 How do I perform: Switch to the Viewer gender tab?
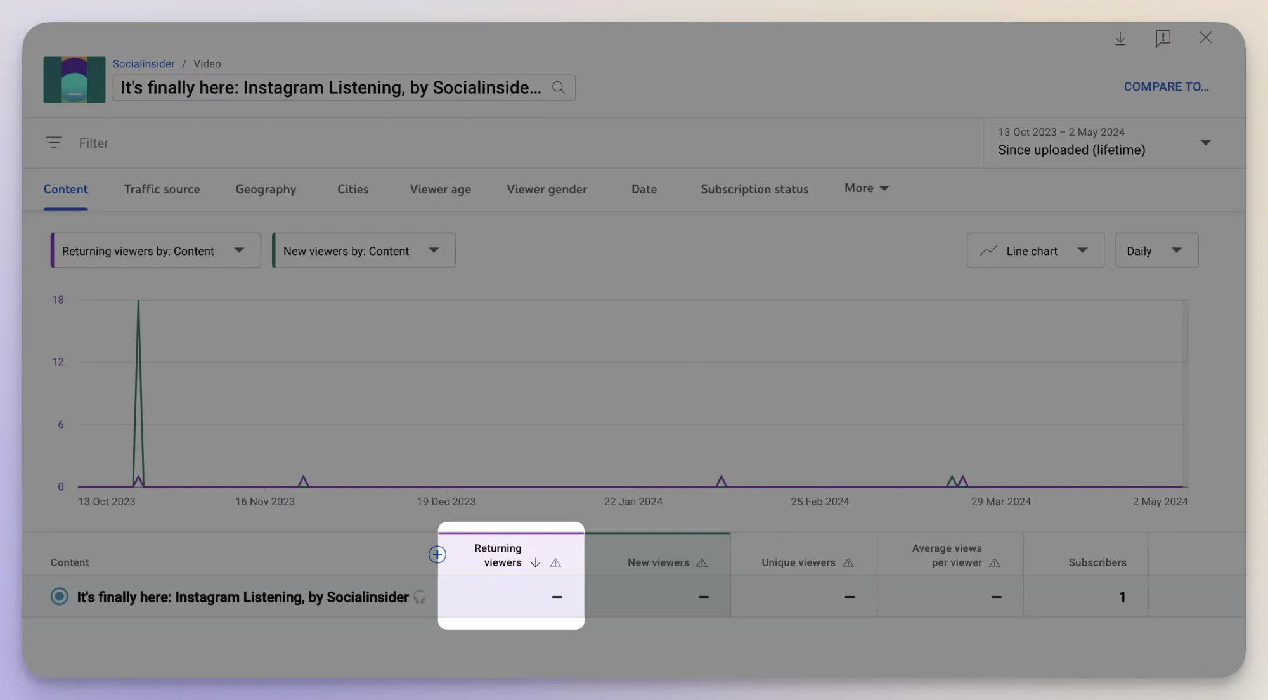(547, 189)
